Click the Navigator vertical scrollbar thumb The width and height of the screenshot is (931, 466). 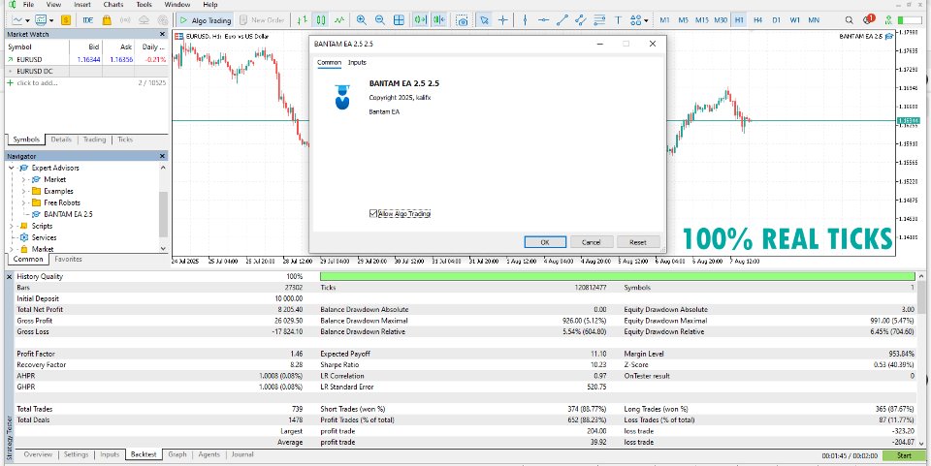pos(163,214)
